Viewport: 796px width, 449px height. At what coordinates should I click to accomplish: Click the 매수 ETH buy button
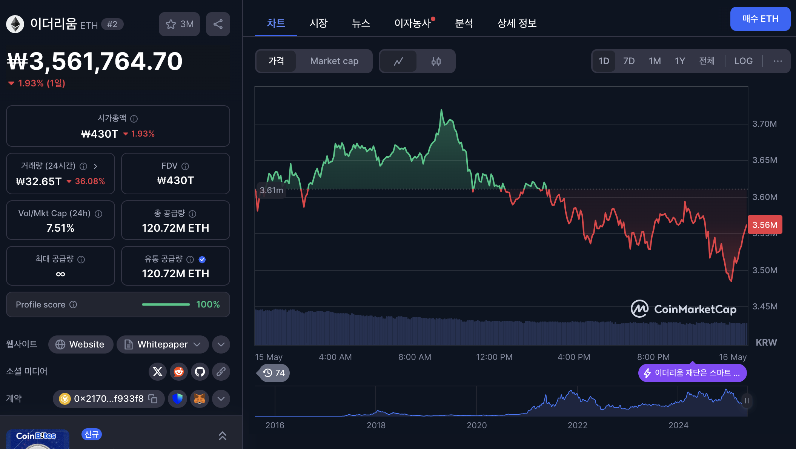tap(760, 19)
